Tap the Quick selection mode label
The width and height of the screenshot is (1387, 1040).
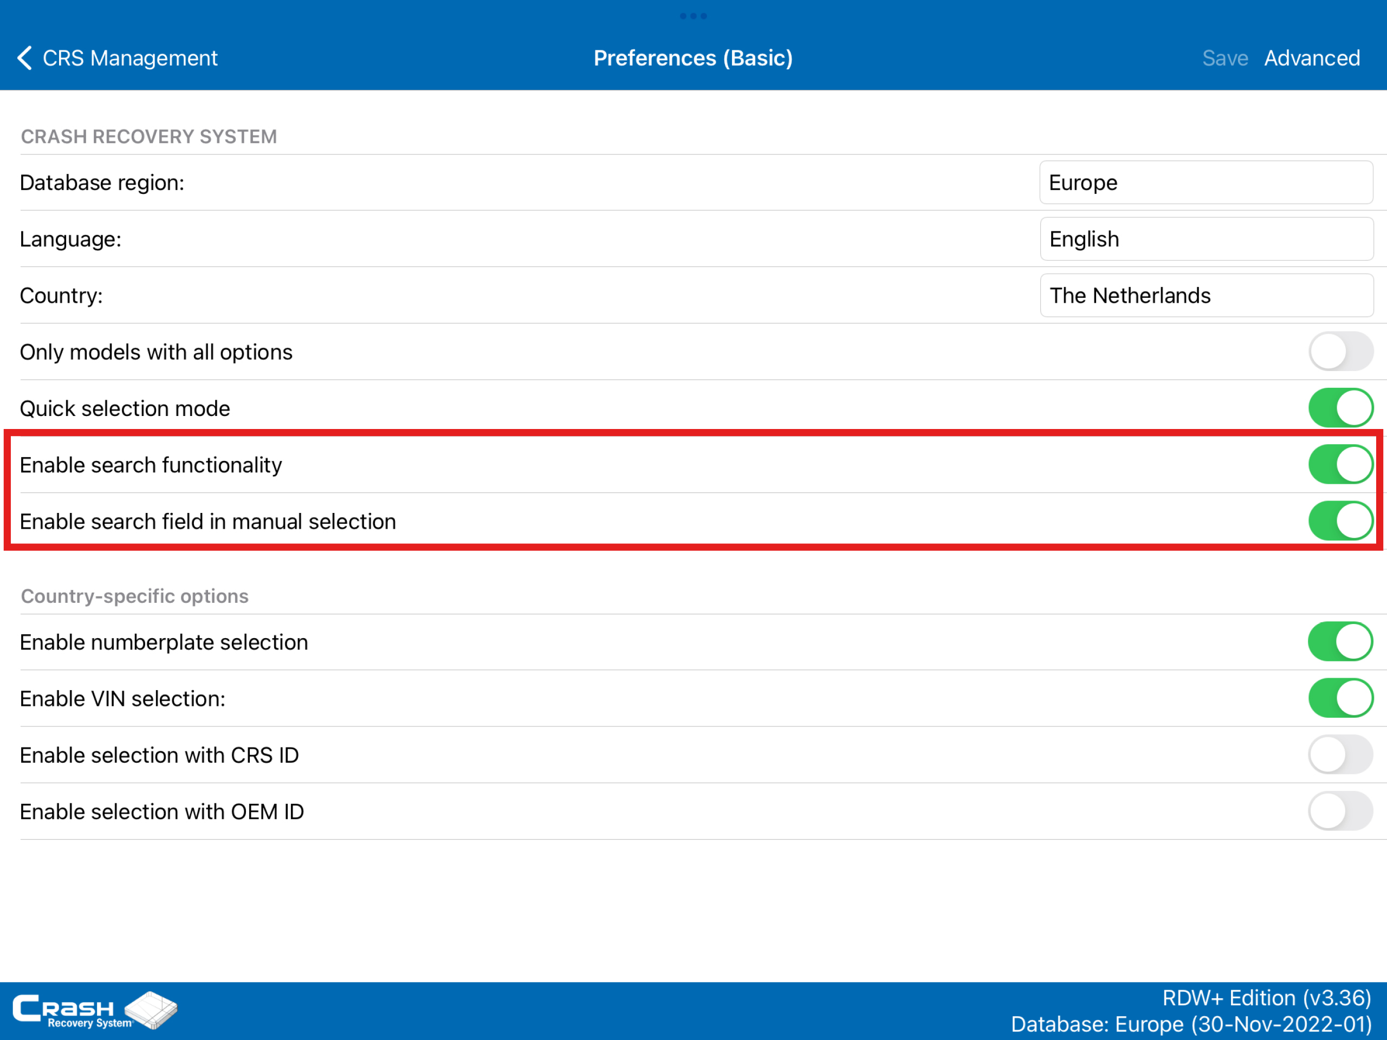pyautogui.click(x=125, y=408)
